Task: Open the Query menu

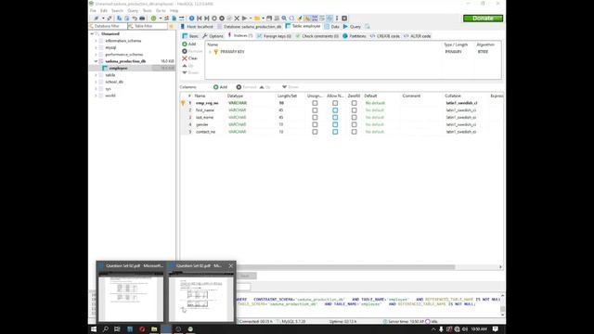Action: [133, 10]
